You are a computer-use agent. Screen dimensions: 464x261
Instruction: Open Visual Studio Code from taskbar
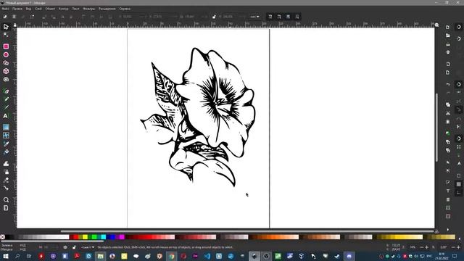point(207,256)
